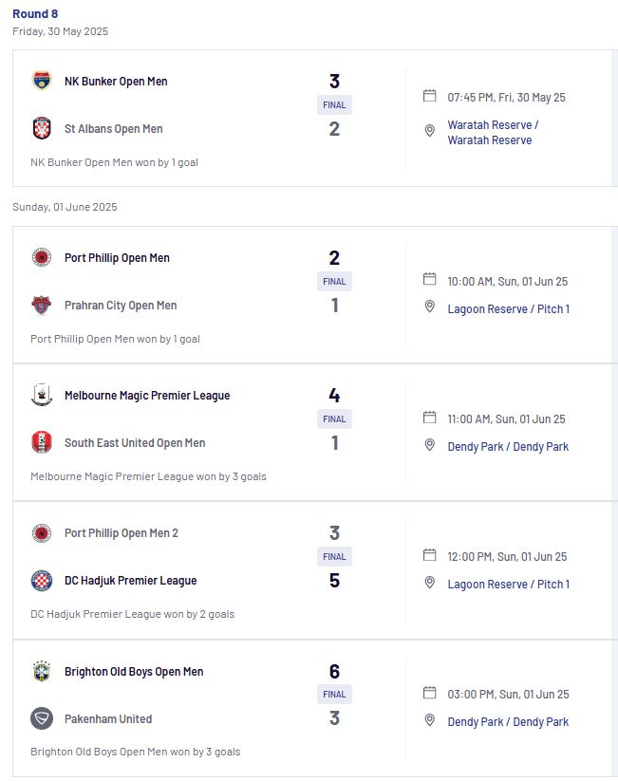Click the Melbourne Magic Premier League logo
The image size is (618, 781).
coord(42,395)
